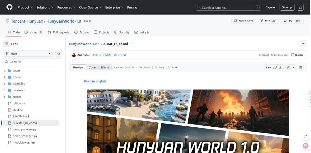Open the Update README_zh_cn.md commit message
311x153 pixels.
[x=109, y=55]
